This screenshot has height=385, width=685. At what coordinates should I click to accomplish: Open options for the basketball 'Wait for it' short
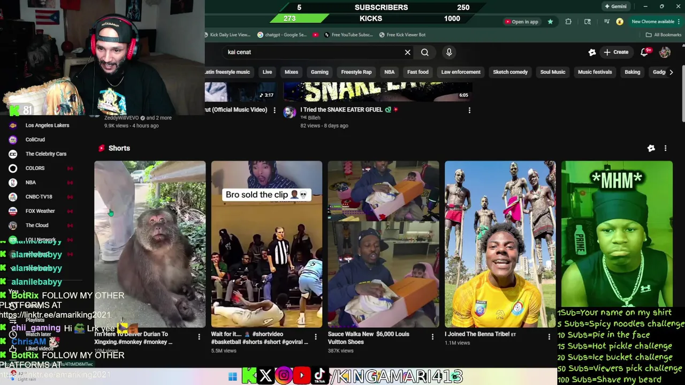coord(316,337)
